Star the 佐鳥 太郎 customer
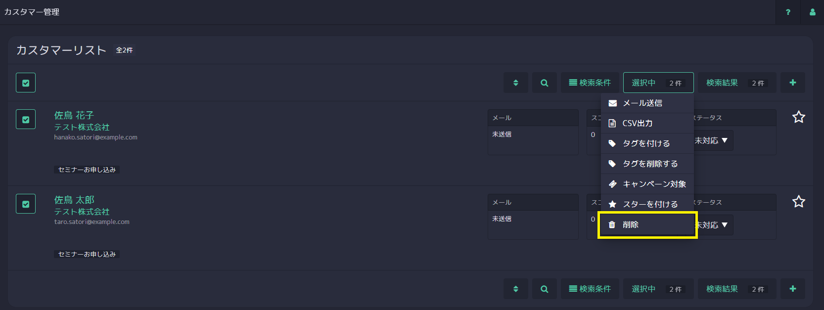This screenshot has width=824, height=310. [799, 202]
